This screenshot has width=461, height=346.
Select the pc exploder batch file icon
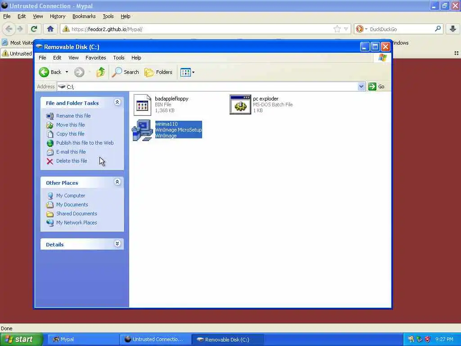click(x=240, y=105)
